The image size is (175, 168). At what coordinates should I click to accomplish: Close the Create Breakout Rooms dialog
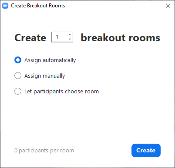tap(168, 6)
